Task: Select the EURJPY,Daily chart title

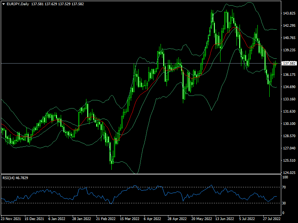Action: click(18, 4)
